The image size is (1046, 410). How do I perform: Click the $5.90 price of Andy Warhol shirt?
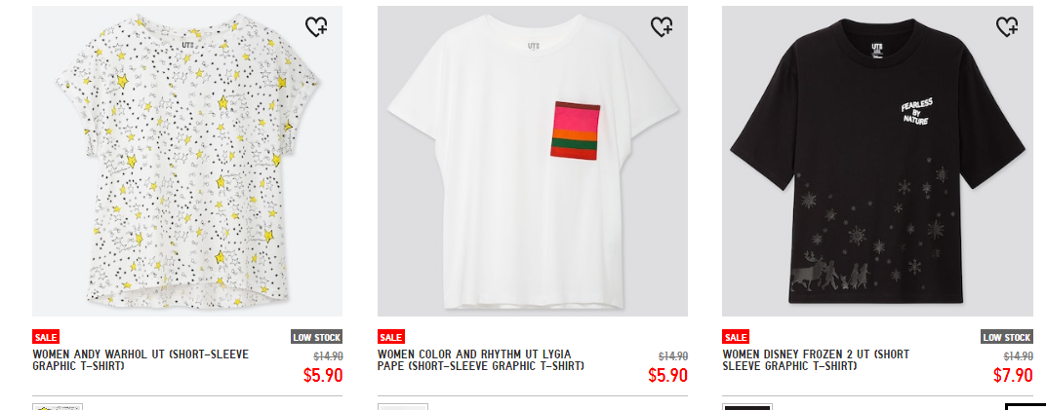pos(323,375)
